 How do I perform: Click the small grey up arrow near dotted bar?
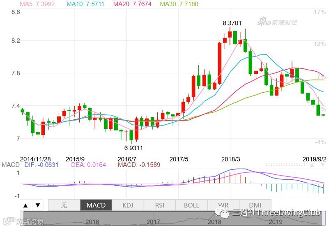click(x=312, y=165)
